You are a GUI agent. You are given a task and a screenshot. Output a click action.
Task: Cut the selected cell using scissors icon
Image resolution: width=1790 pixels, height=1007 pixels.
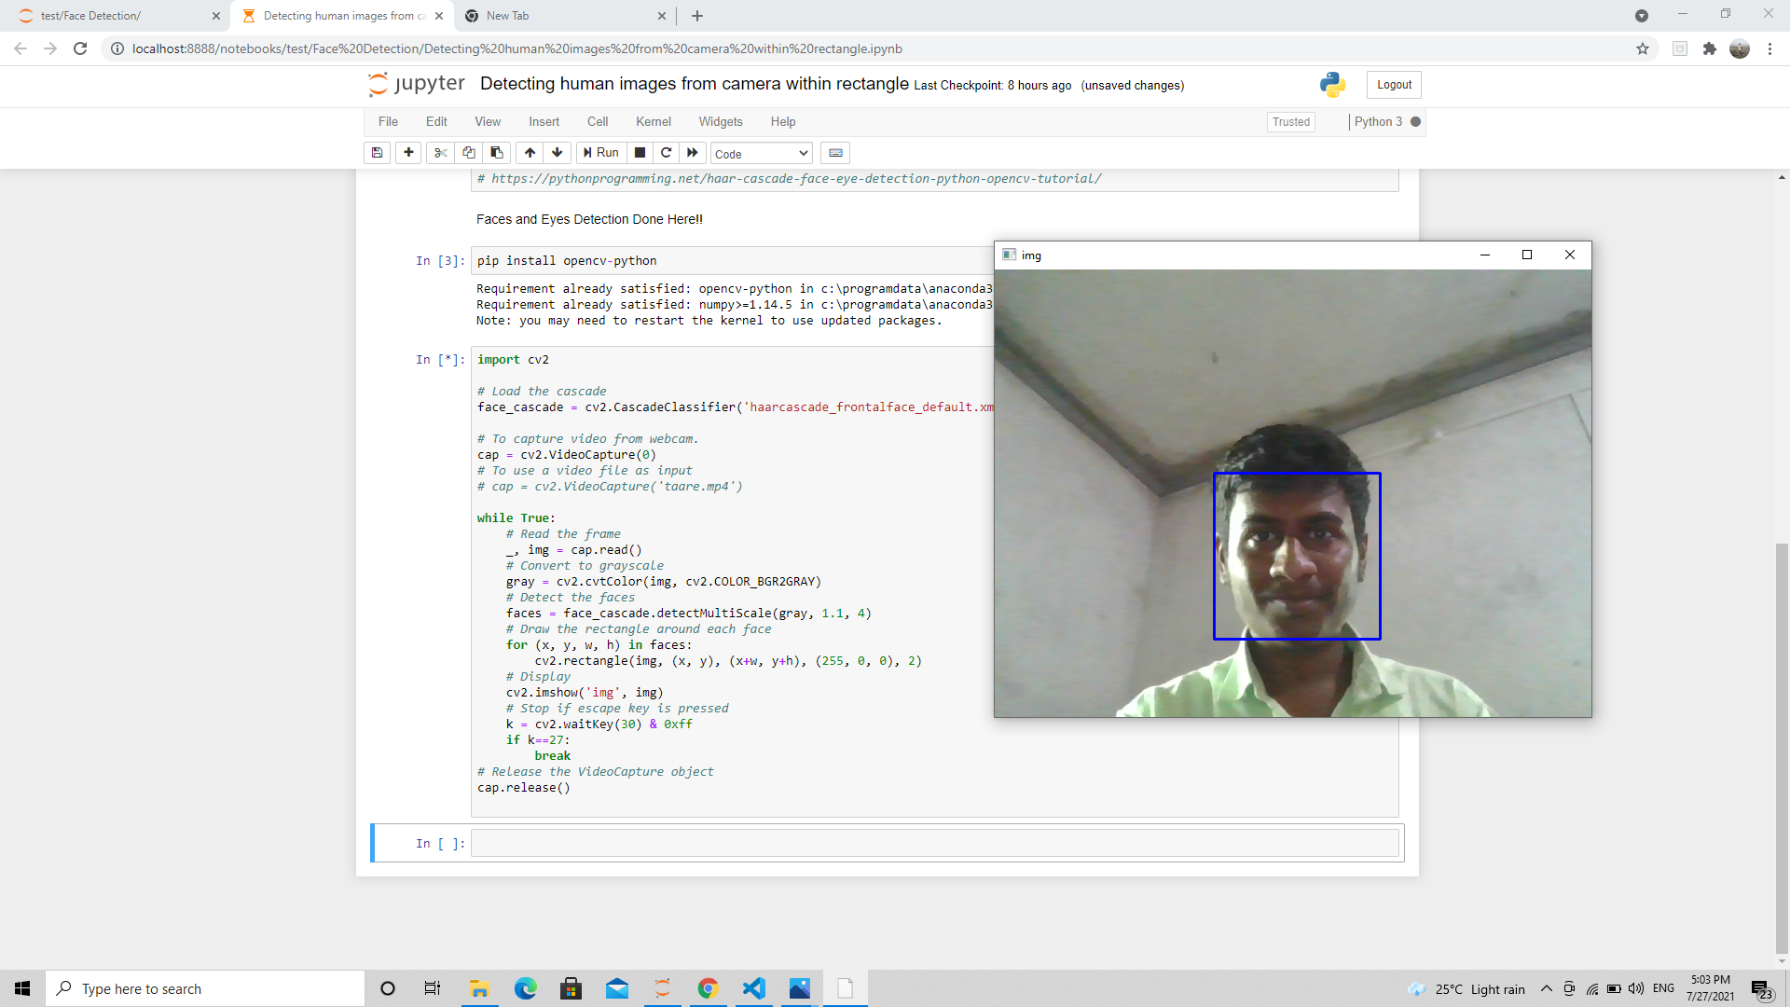point(439,152)
